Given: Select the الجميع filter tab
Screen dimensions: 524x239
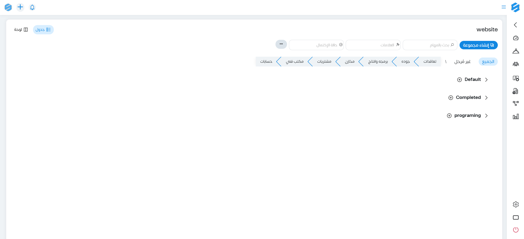Looking at the screenshot, I should pos(488,62).
